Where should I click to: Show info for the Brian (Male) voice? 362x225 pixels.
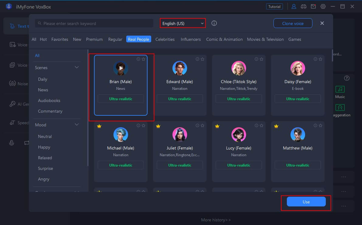click(138, 59)
